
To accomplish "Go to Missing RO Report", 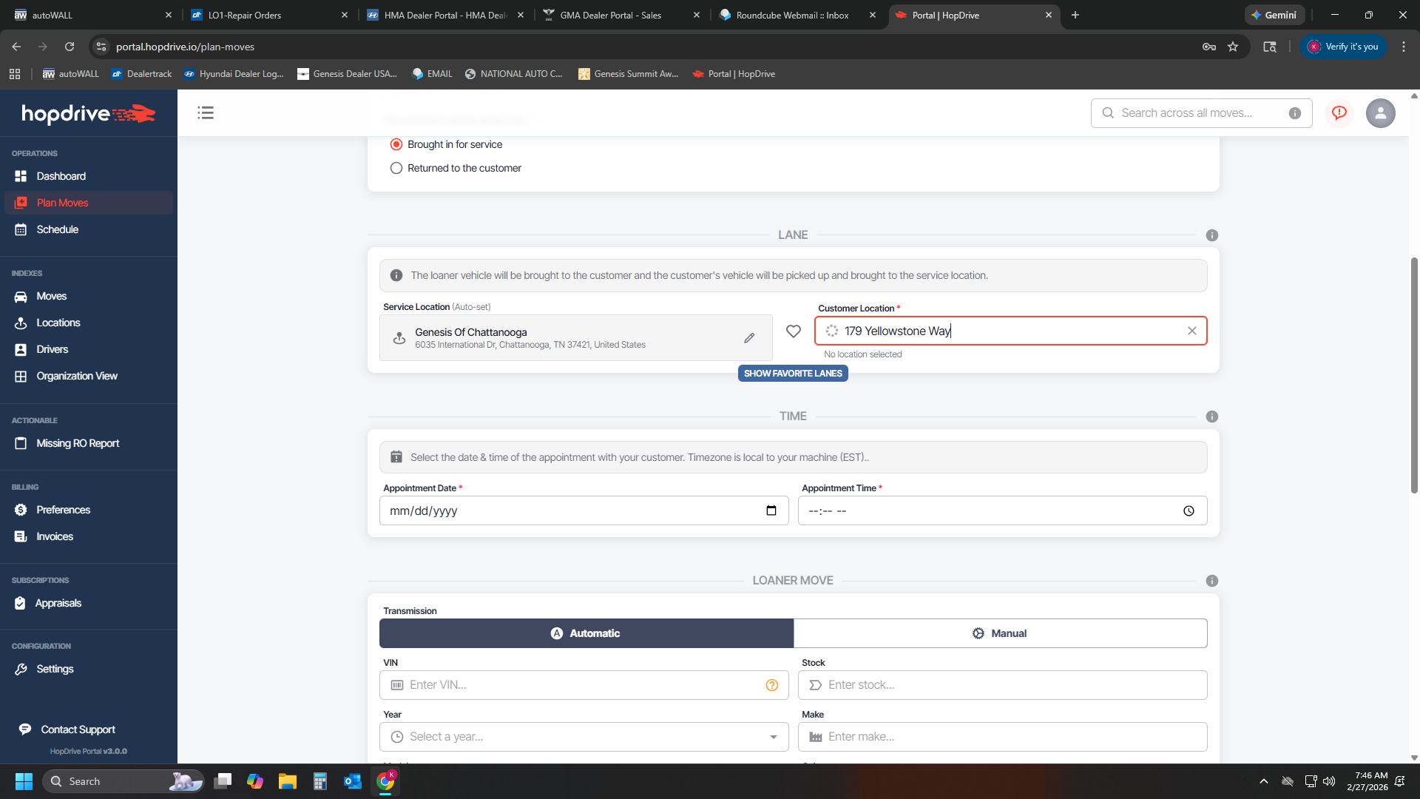I will click(78, 443).
